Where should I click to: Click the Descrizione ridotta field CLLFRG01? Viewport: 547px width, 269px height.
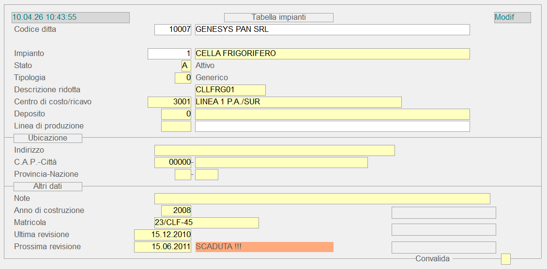pos(230,90)
